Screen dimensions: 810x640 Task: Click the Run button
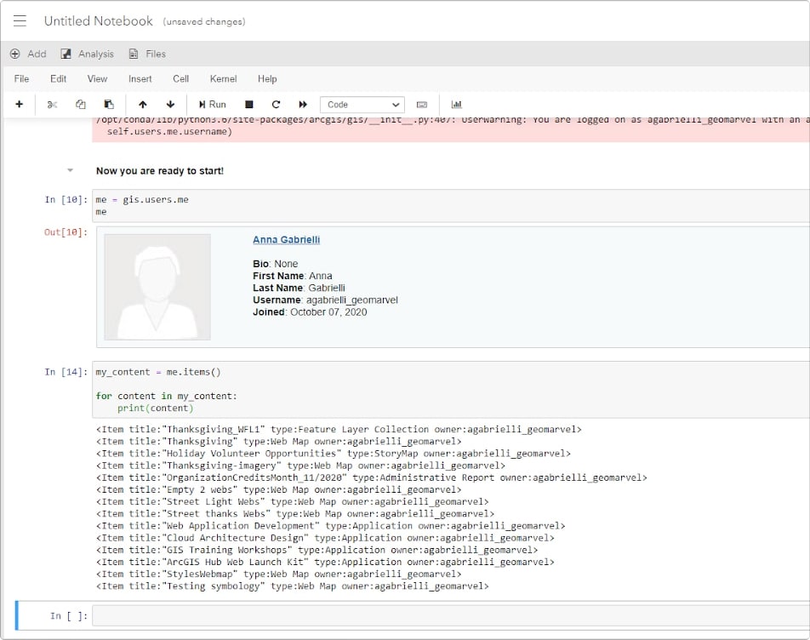(213, 105)
